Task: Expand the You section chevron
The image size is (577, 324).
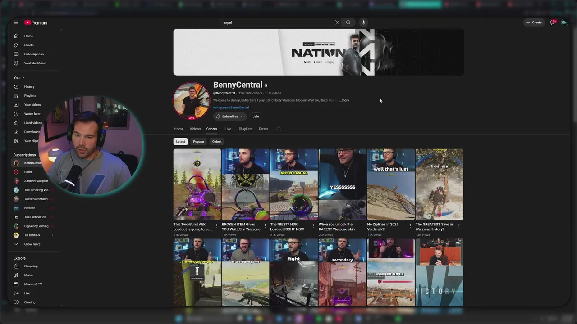Action: point(23,78)
